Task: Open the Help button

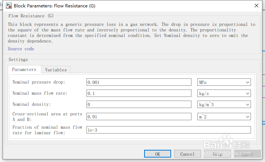Action: pos(217,154)
